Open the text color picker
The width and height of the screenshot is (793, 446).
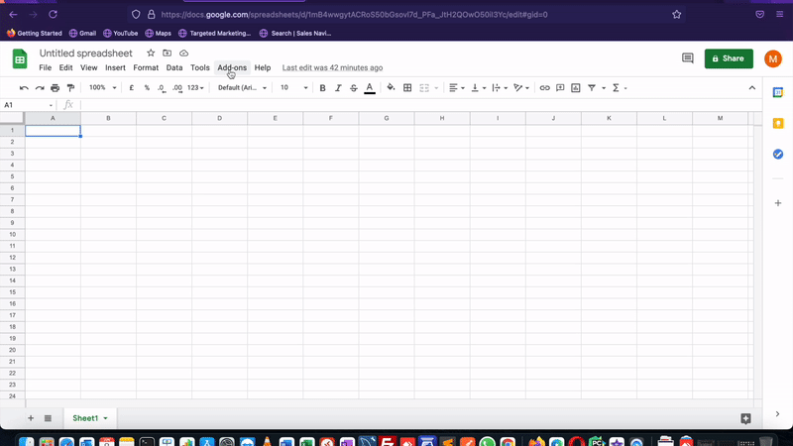tap(370, 88)
